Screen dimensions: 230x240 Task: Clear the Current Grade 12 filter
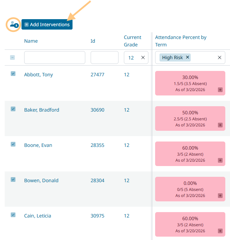143,57
